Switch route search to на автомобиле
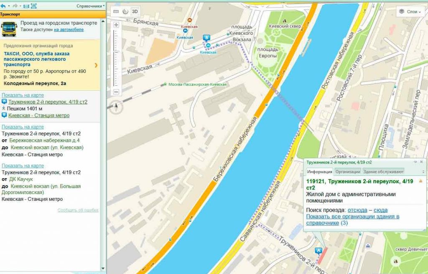This screenshot has width=428, height=274. tap(69, 30)
